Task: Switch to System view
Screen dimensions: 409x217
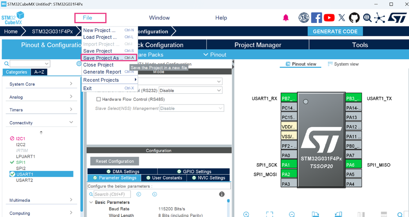Action: click(x=343, y=64)
